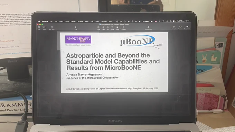This screenshot has height=132, width=235.
Task: Add a Comment from the toolbar
Action: pos(123,28)
